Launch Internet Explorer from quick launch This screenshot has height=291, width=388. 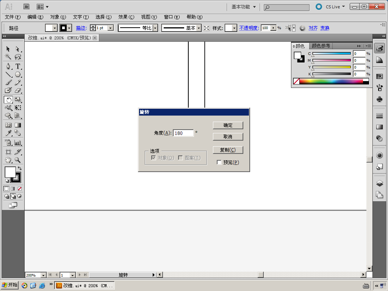click(x=42, y=286)
